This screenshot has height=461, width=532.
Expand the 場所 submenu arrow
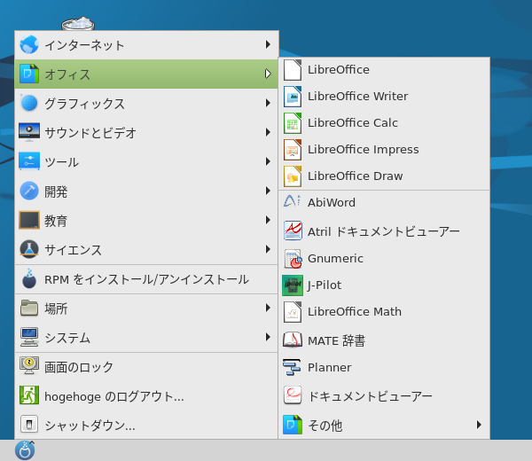point(268,308)
